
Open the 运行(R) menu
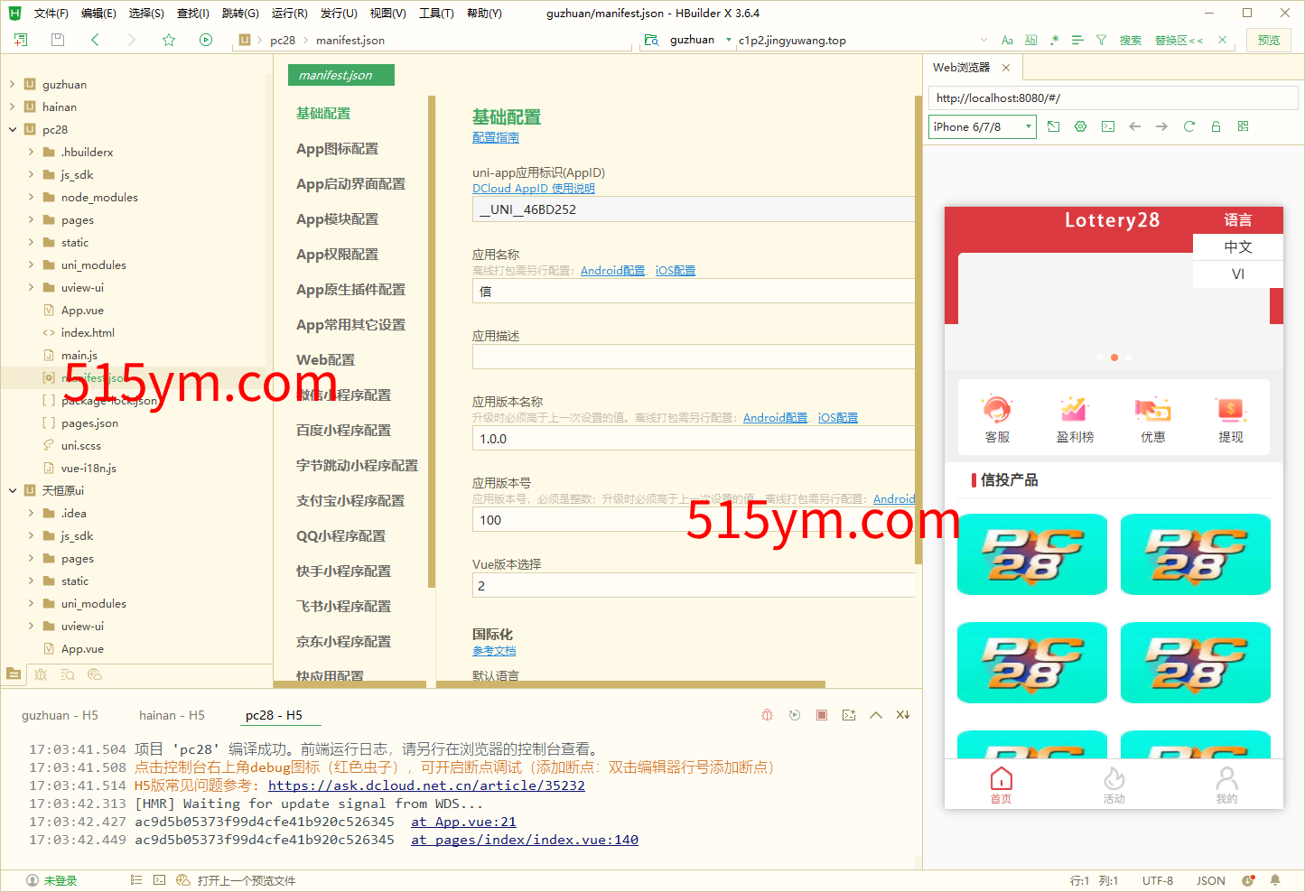(289, 14)
